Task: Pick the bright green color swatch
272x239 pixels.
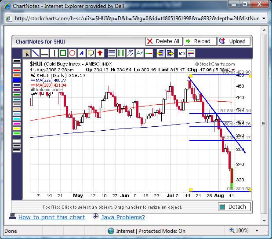Action: [17, 133]
